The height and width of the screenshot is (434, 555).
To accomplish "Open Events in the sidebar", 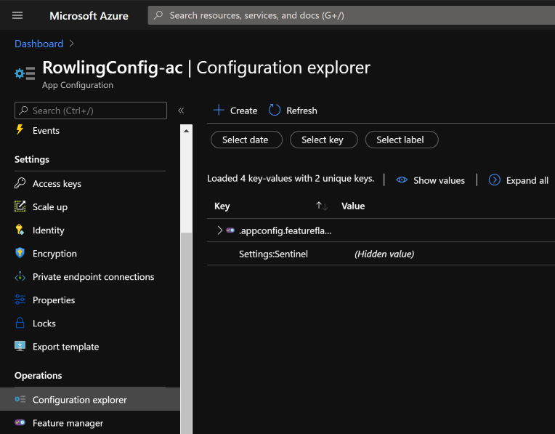I will (x=46, y=130).
